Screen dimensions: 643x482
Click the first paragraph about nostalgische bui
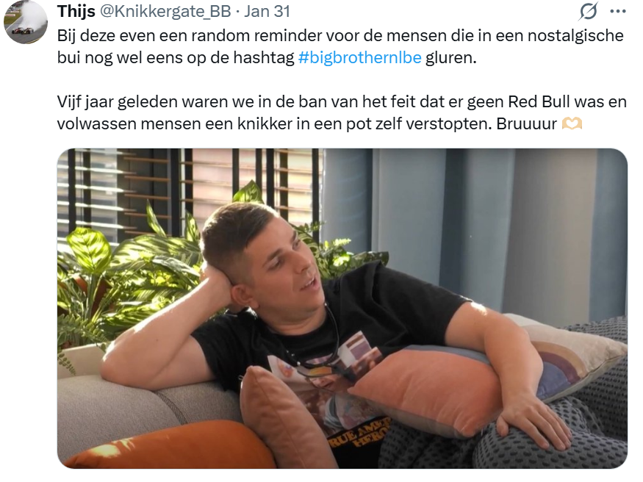pyautogui.click(x=340, y=46)
